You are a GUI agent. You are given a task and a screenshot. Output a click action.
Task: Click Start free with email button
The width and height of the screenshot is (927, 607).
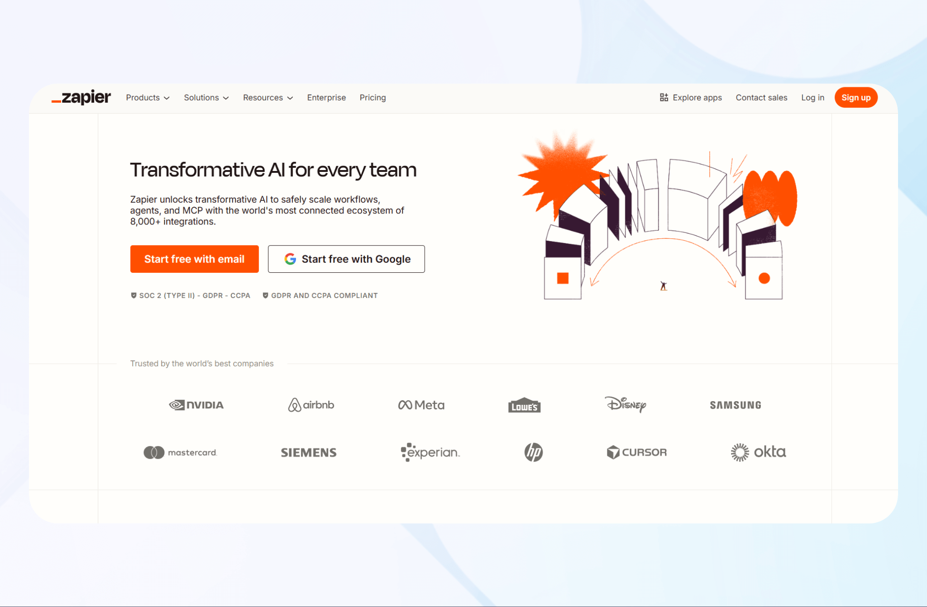coord(195,259)
